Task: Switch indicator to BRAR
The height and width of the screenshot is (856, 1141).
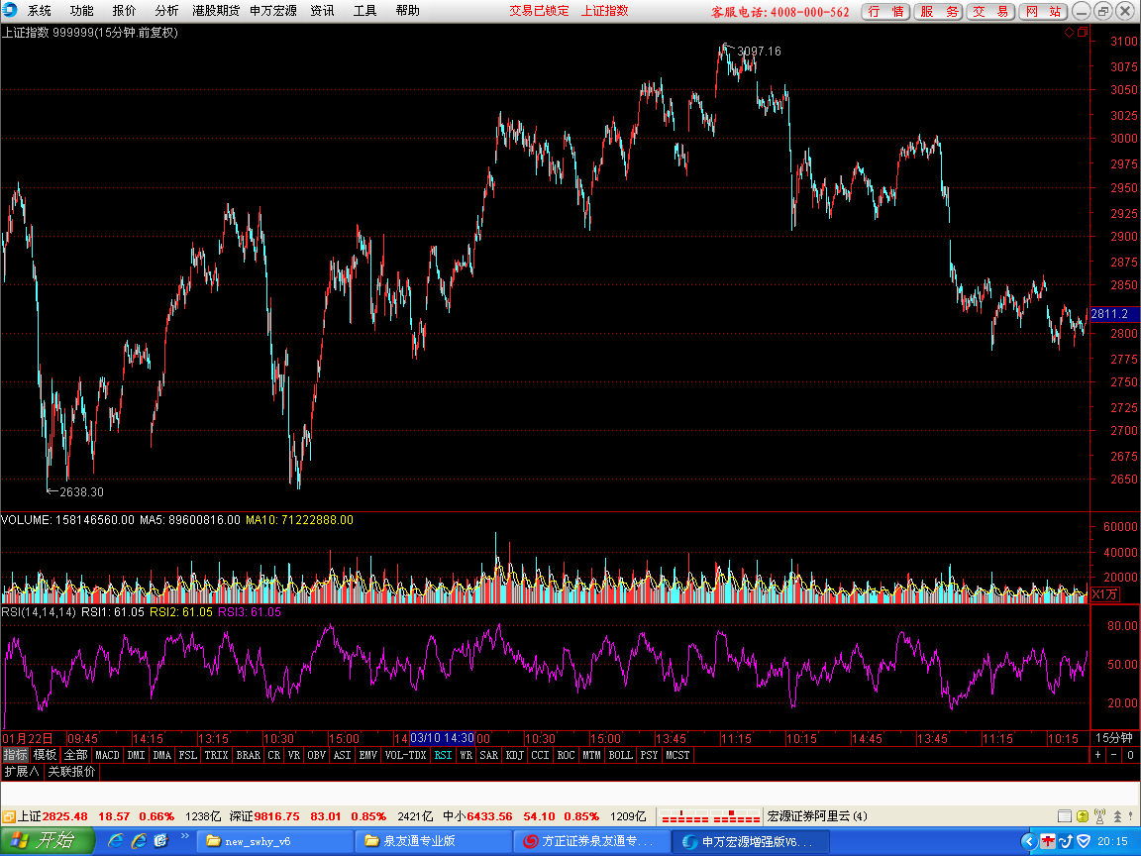Action: point(249,755)
